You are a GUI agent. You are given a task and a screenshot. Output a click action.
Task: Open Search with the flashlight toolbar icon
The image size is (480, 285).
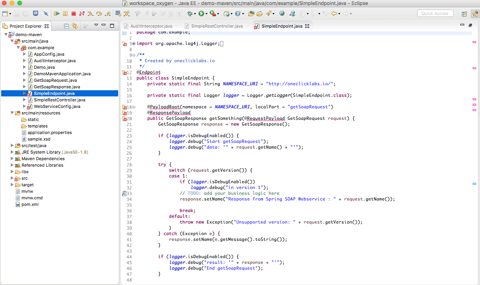[x=268, y=13]
